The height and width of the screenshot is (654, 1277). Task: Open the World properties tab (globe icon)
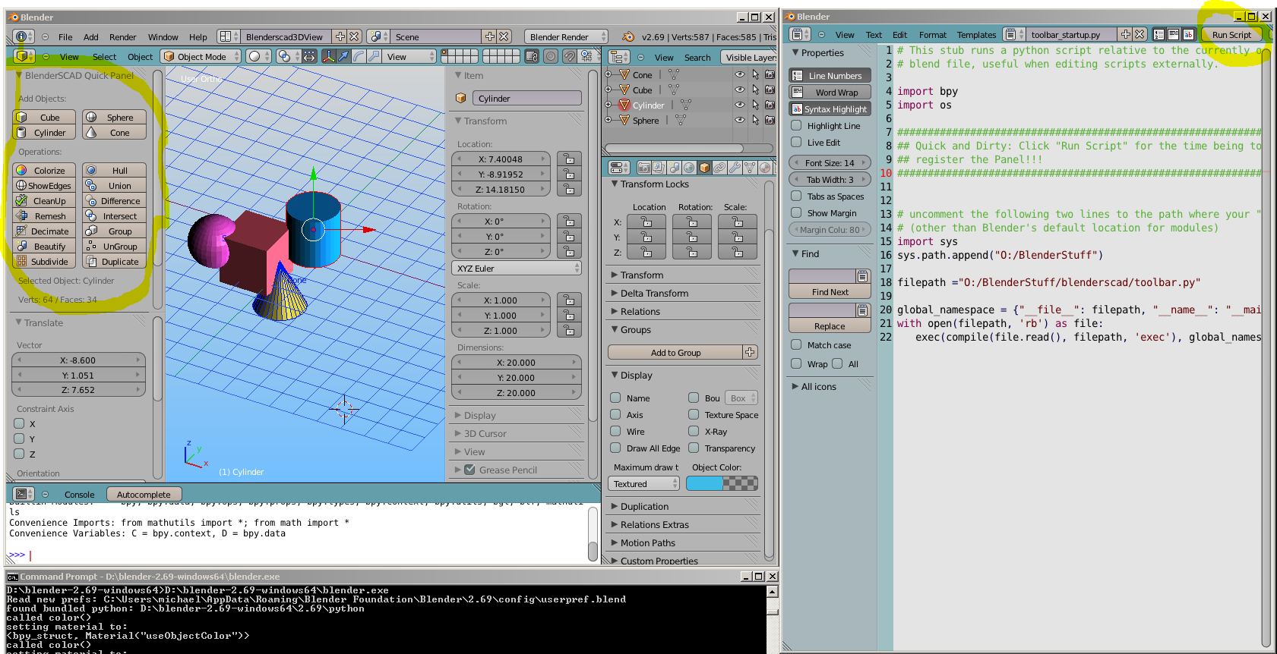click(x=689, y=168)
